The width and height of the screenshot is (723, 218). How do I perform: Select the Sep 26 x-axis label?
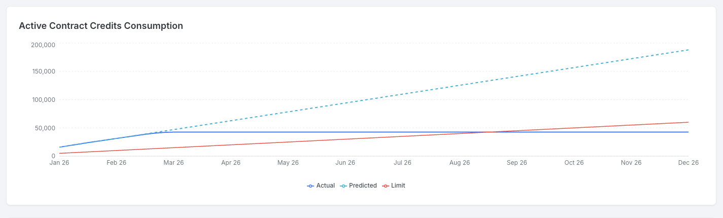coord(517,163)
